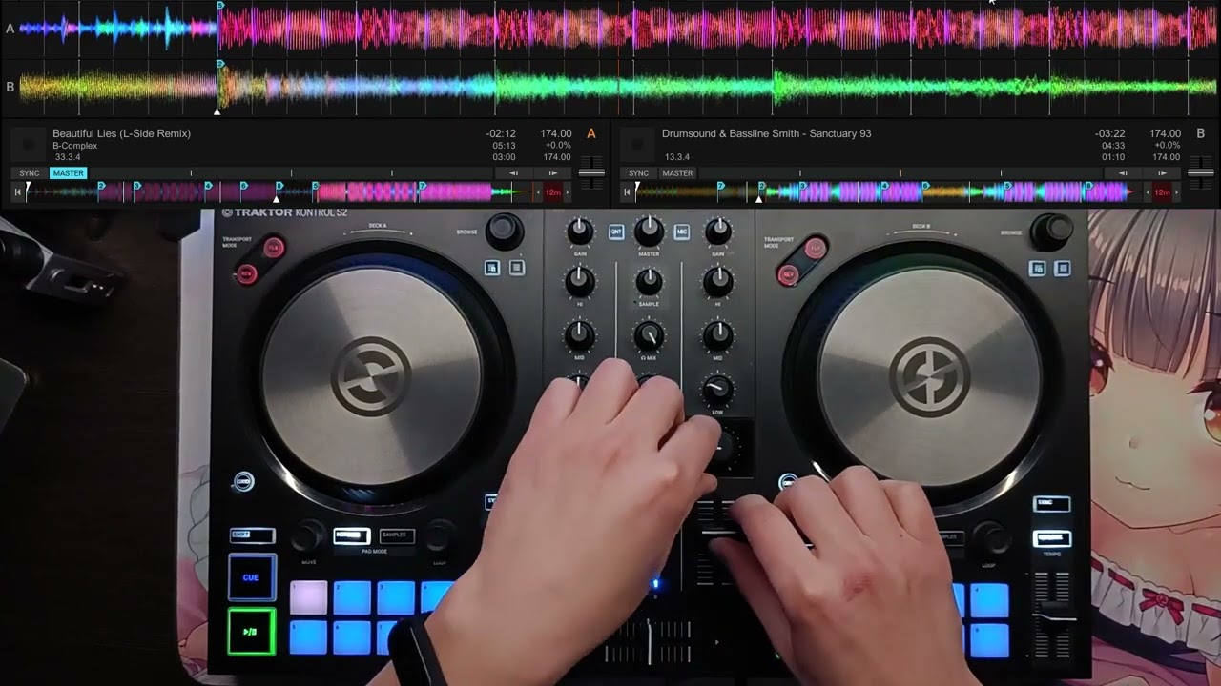Jump to cue marker 3 in Deck B stripe
The width and height of the screenshot is (1221, 686).
802,186
